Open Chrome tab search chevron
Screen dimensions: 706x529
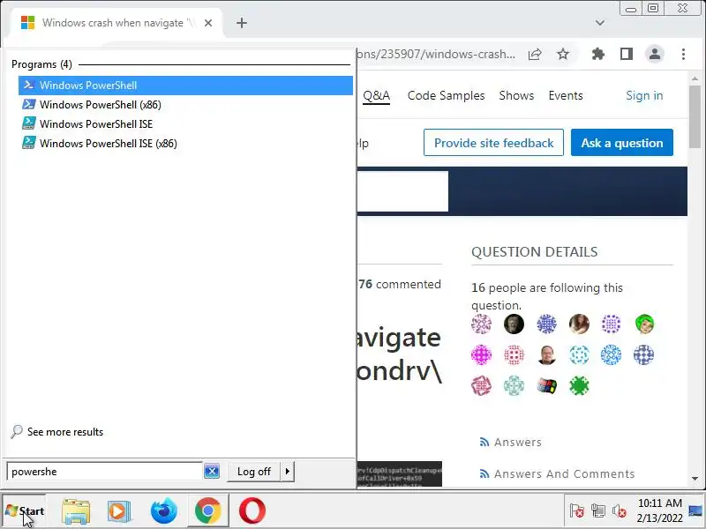(600, 23)
